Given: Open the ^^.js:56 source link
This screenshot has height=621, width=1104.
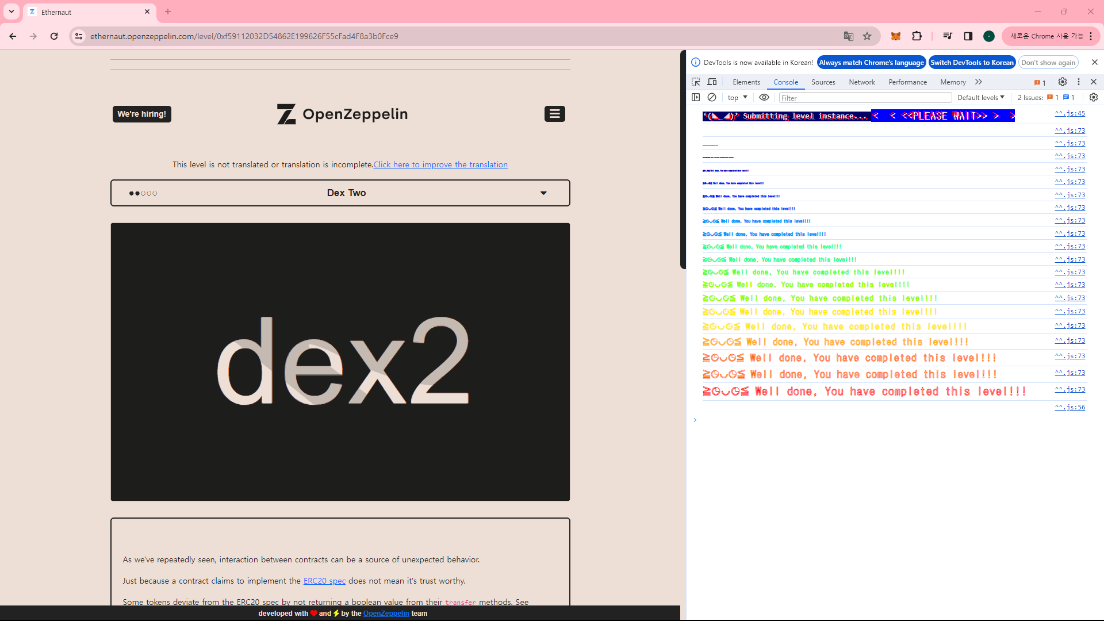Looking at the screenshot, I should point(1070,408).
